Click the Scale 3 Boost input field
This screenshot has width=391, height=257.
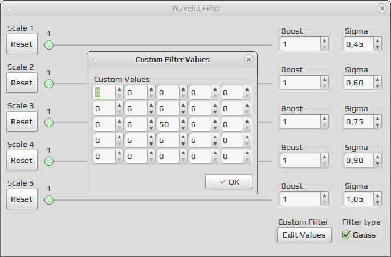coord(300,121)
